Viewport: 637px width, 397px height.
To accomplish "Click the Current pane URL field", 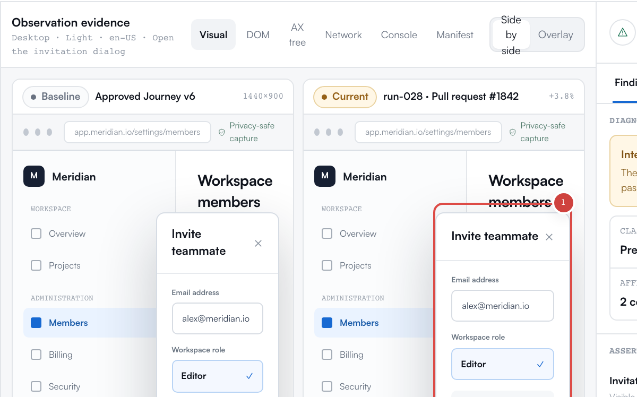I will click(x=428, y=132).
